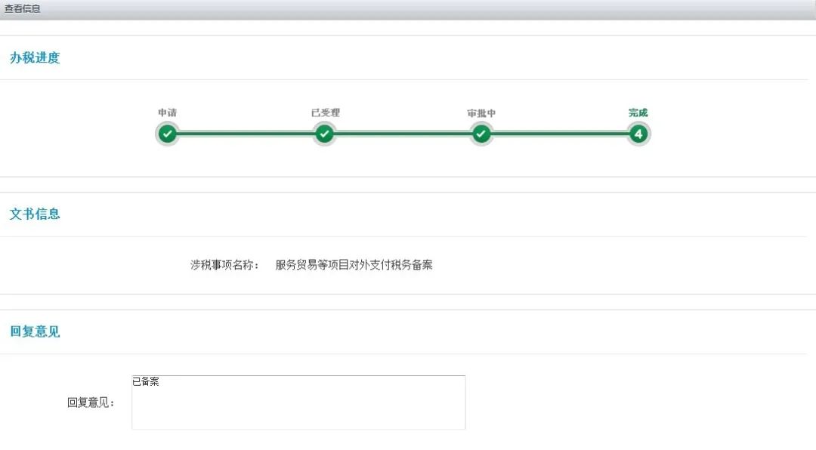Select the 办税进度 section heading

click(35, 57)
